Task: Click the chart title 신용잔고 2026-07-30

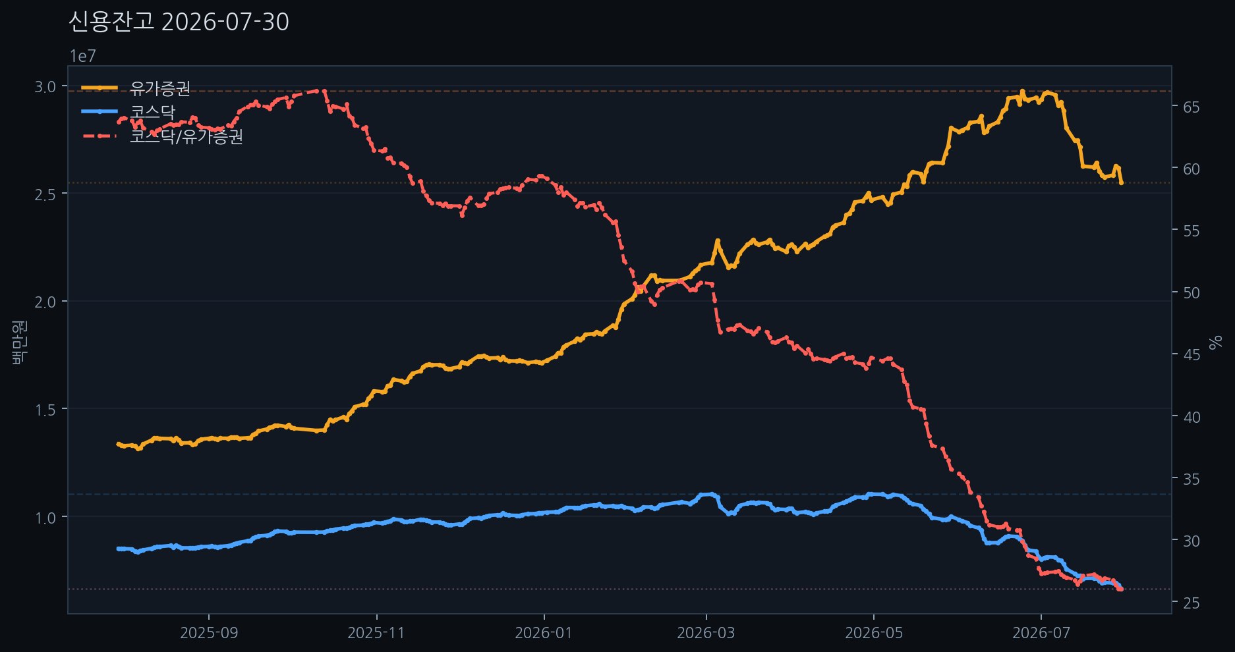Action: click(x=179, y=22)
